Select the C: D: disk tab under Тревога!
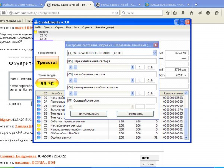 click(43, 39)
